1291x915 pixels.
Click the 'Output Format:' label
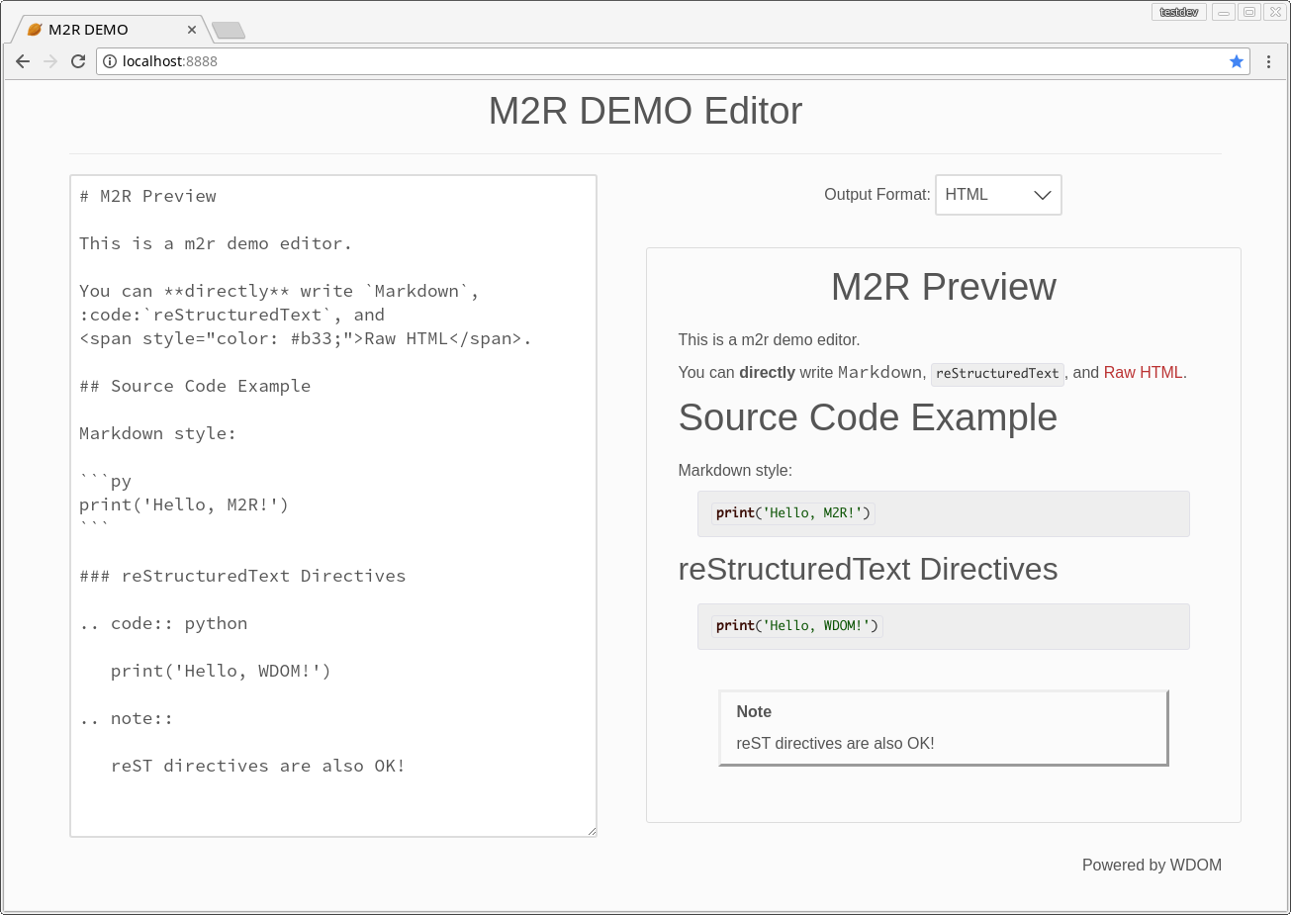(876, 195)
